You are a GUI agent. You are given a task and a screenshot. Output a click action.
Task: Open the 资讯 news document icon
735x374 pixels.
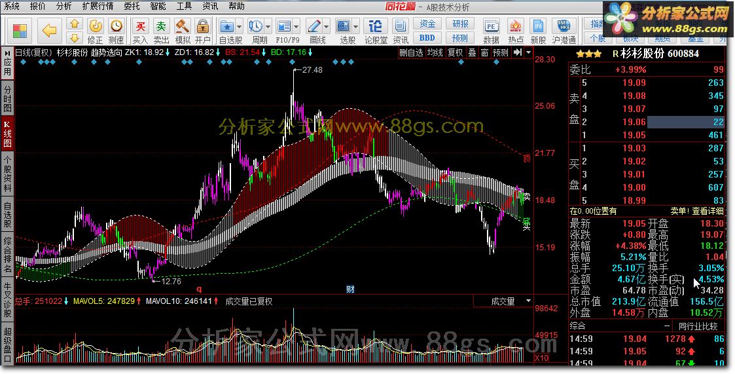coord(401,31)
